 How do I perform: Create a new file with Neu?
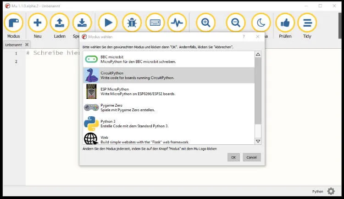click(38, 23)
